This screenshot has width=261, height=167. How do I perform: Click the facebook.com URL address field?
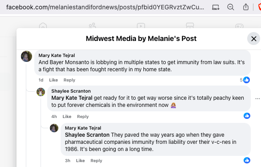click(105, 7)
